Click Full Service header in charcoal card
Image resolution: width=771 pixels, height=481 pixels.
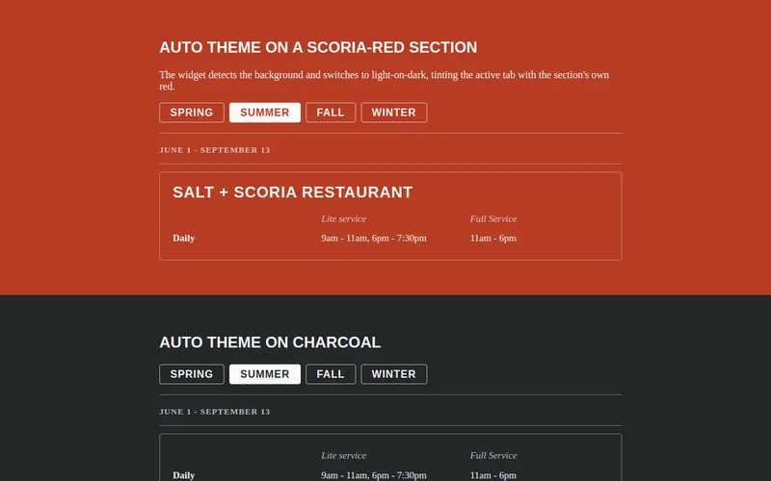[493, 455]
